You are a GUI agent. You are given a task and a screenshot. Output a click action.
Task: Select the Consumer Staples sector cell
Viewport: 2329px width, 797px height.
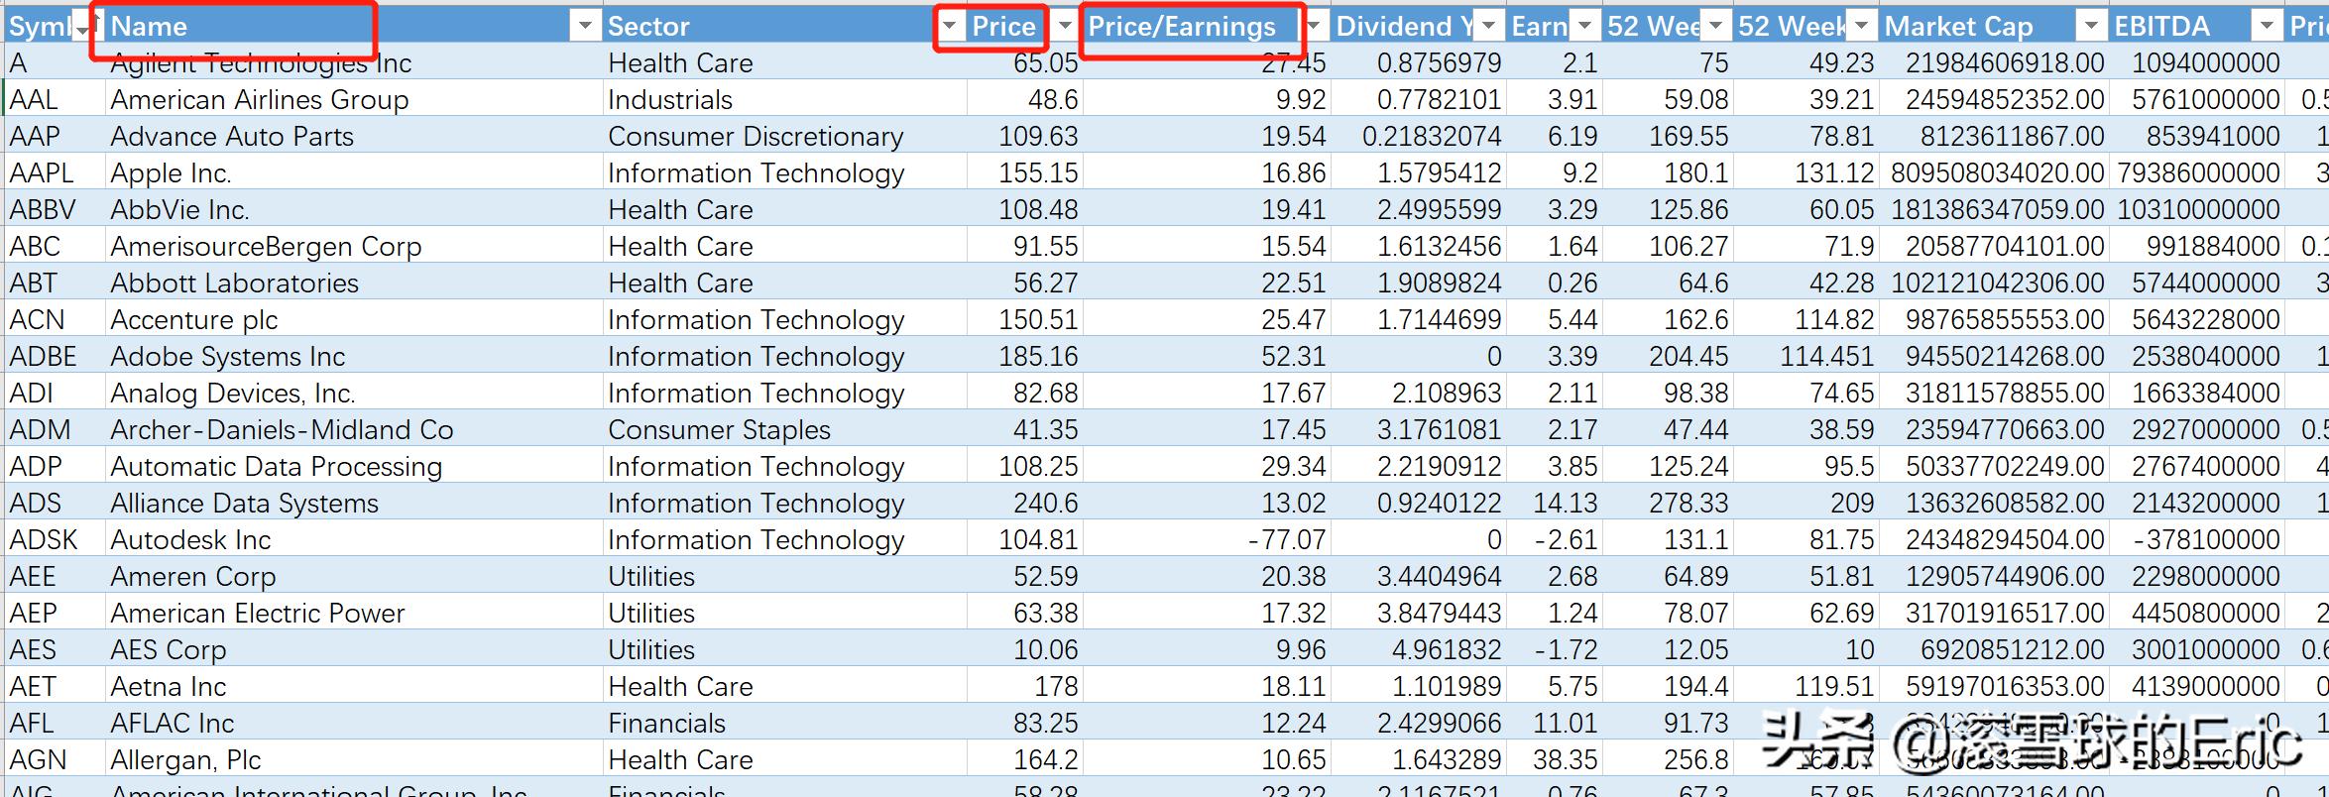click(x=719, y=430)
